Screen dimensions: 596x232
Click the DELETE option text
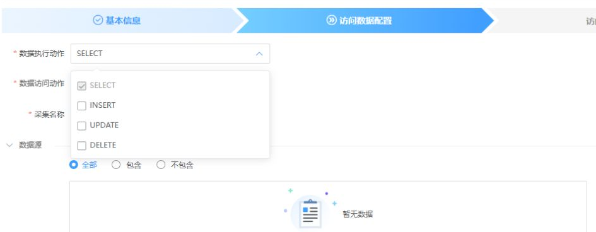tap(103, 146)
